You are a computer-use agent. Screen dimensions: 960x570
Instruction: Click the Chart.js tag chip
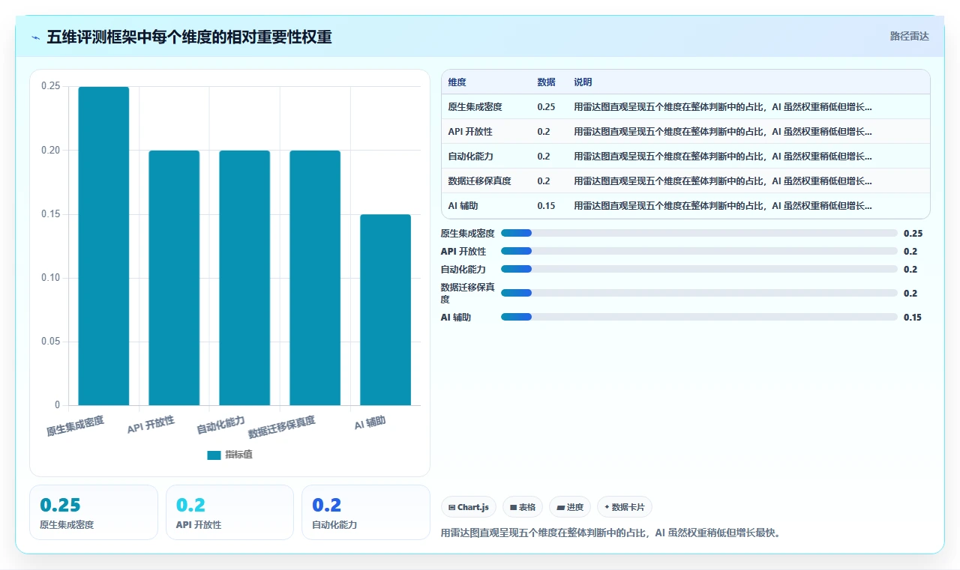pos(468,507)
